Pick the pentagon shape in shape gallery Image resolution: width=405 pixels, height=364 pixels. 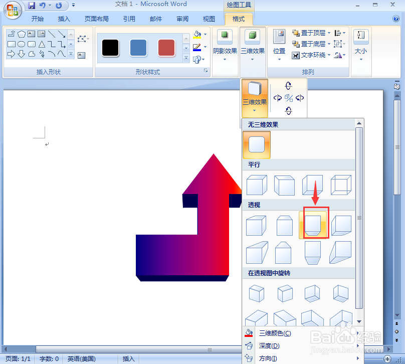coord(22,34)
